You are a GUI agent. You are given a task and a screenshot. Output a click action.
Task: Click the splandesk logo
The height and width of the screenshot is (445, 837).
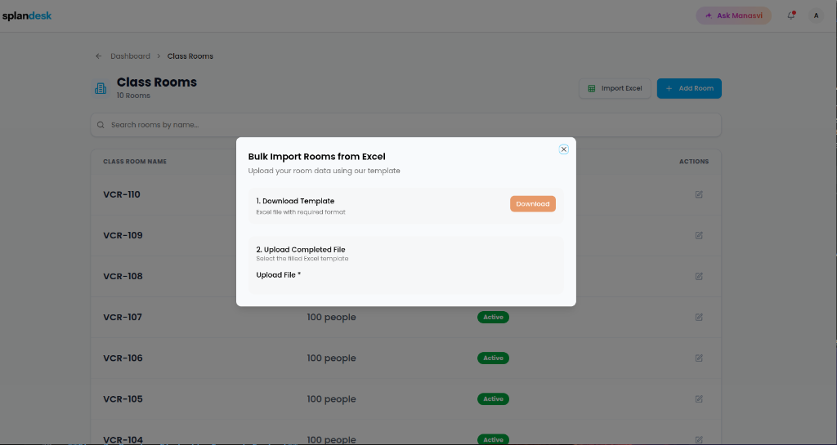(x=27, y=16)
